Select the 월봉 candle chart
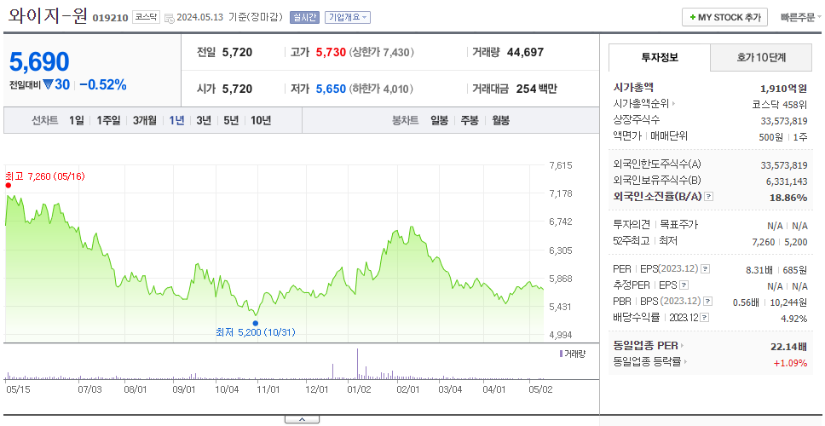 501,120
